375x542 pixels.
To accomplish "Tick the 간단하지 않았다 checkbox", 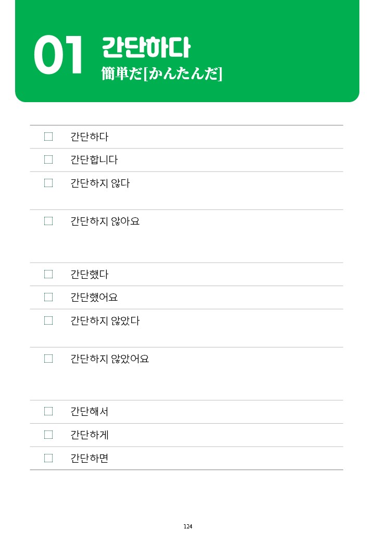I will [x=48, y=321].
